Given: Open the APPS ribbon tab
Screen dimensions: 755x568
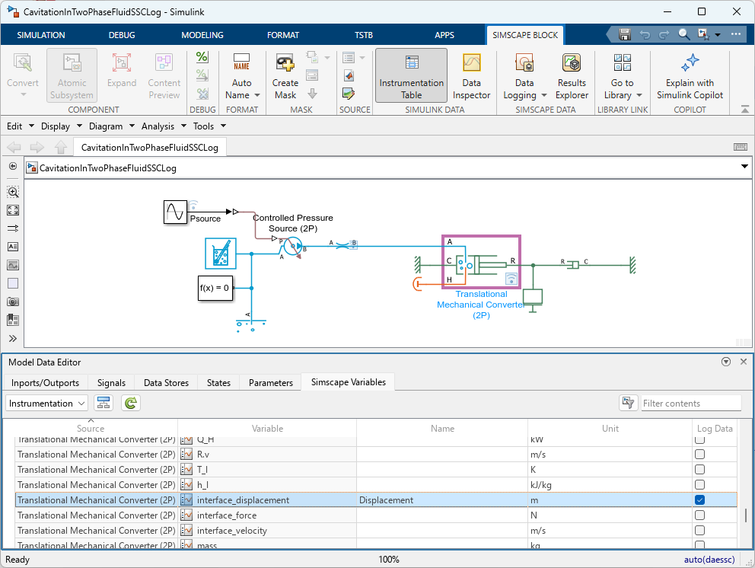Looking at the screenshot, I should pos(444,35).
